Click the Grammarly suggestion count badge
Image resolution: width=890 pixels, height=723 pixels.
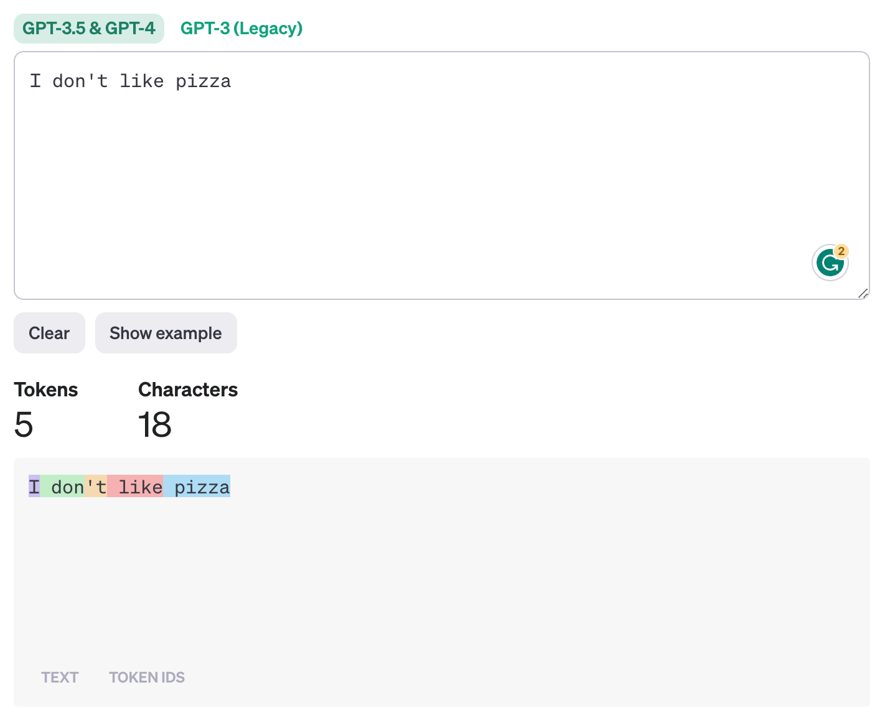pyautogui.click(x=841, y=251)
